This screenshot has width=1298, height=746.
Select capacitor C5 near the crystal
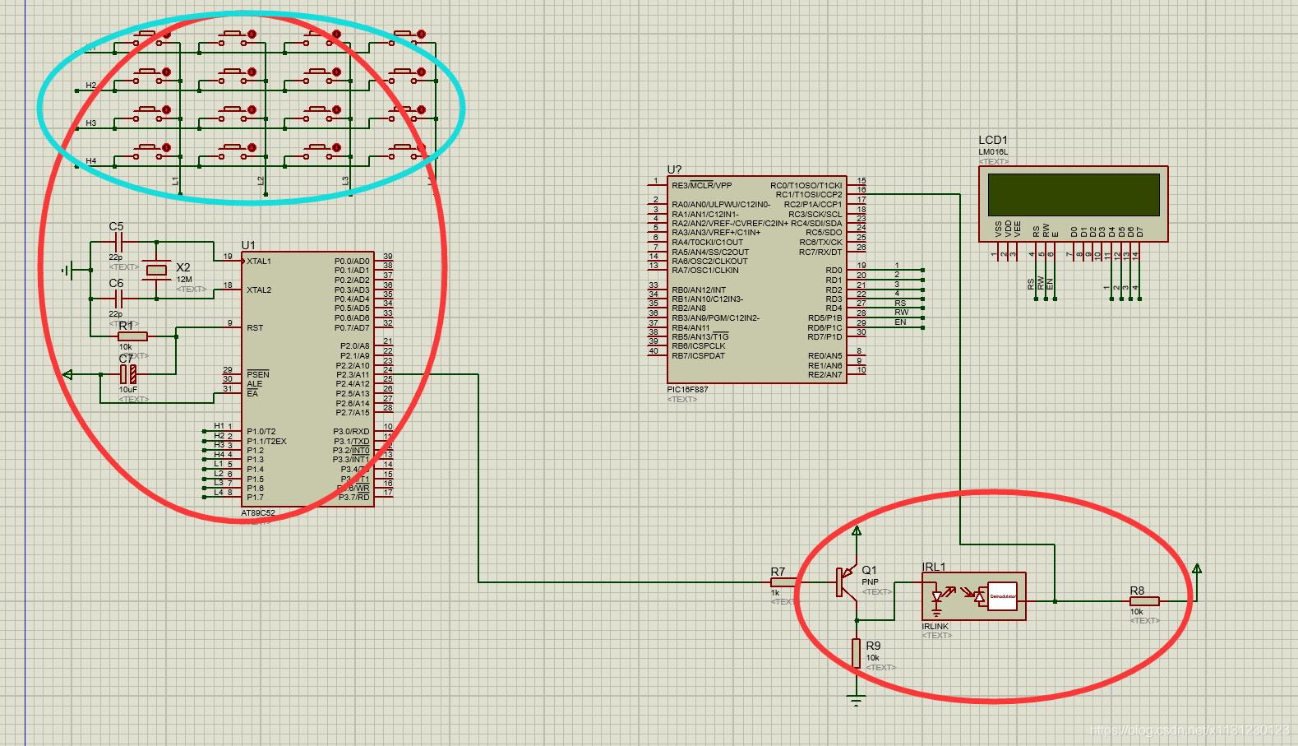118,243
